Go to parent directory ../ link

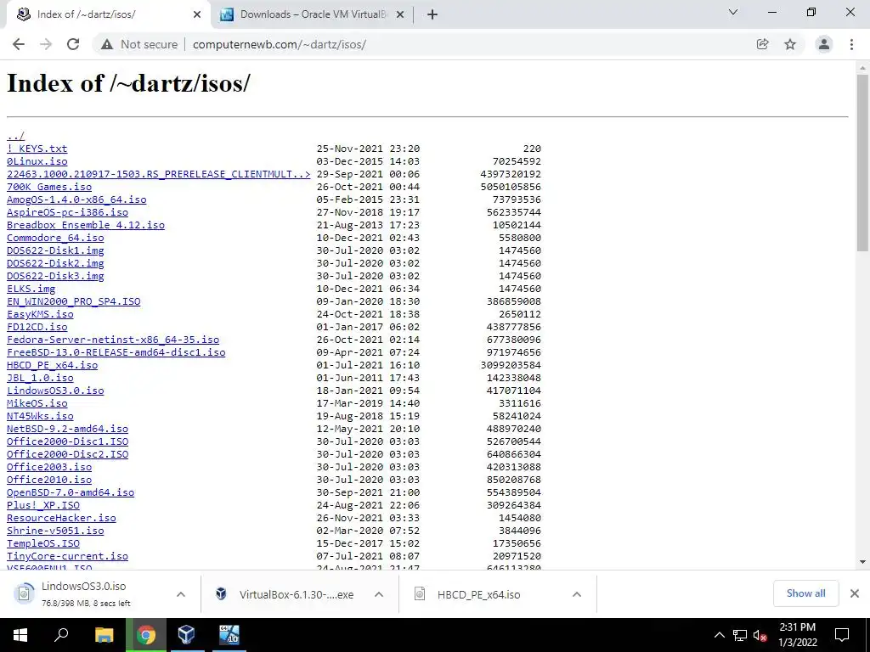[x=15, y=136]
